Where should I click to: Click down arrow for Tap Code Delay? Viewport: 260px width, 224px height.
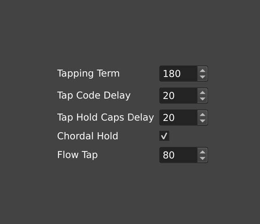pyautogui.click(x=202, y=99)
